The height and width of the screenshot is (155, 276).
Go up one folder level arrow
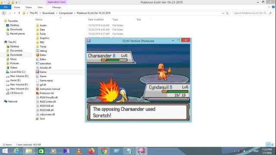[19, 13]
